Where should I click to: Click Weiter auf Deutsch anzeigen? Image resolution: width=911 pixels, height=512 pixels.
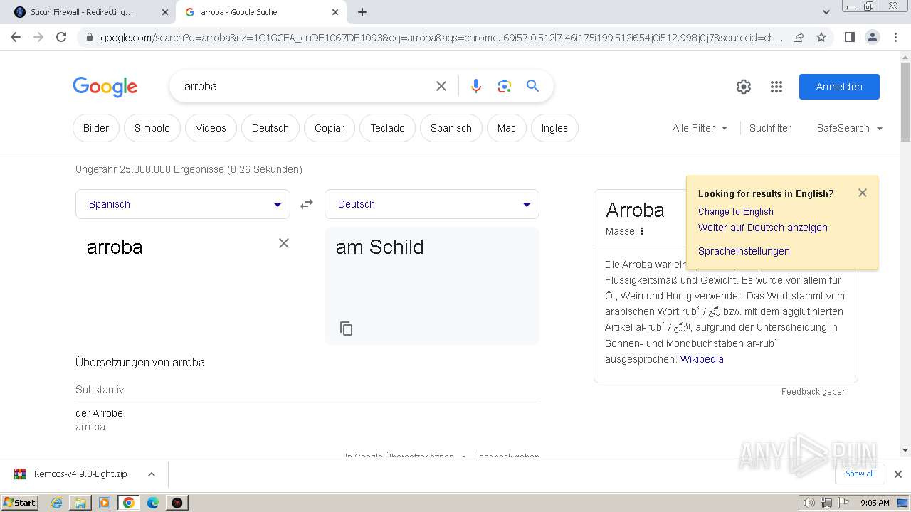[x=762, y=228]
